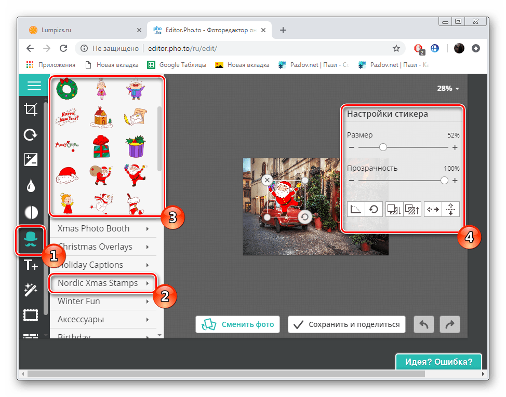Flip sticker vertically

tap(450, 209)
